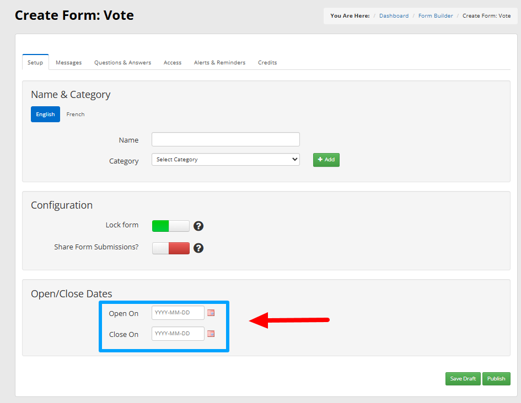Click help icon beside Share Form Submissions
The width and height of the screenshot is (521, 403).
click(x=198, y=248)
